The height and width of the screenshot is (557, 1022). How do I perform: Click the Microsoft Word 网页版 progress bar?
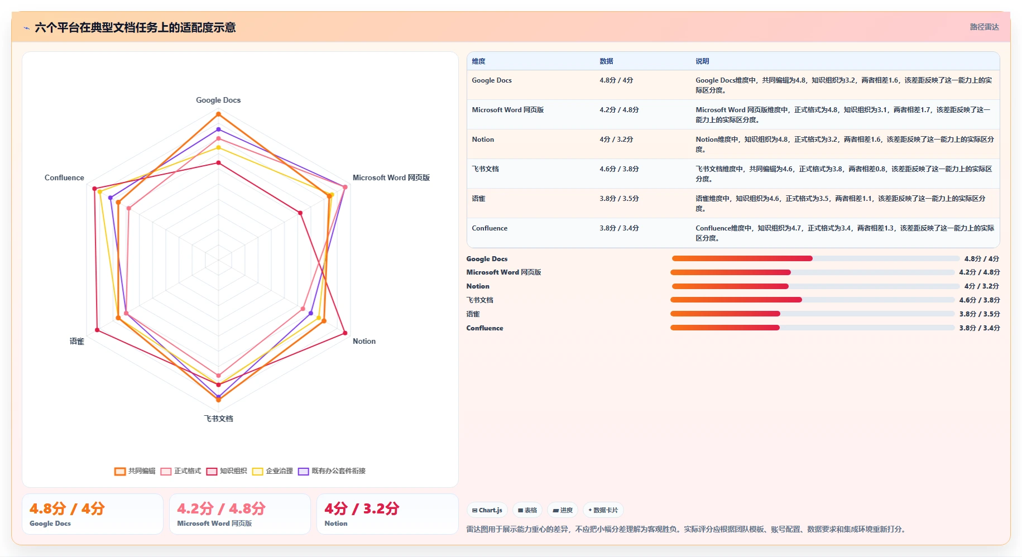coord(812,272)
